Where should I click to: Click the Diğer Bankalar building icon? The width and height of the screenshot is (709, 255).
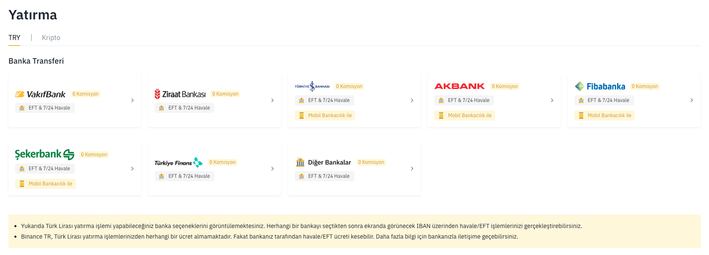(300, 162)
